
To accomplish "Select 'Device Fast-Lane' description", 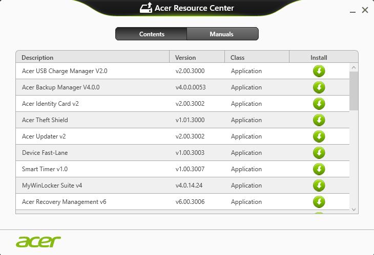I will coord(45,153).
